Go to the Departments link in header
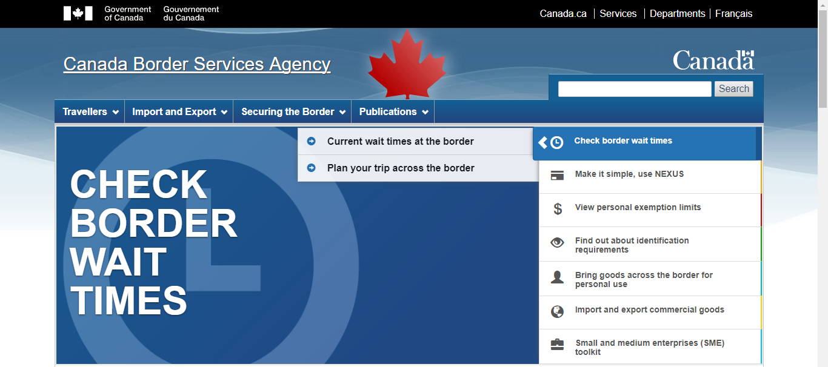828x367 pixels. click(x=677, y=13)
